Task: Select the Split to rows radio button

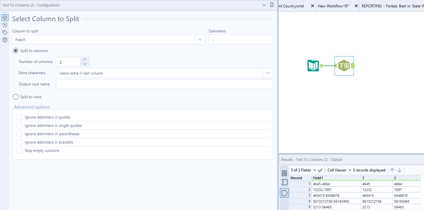Action: (15, 97)
